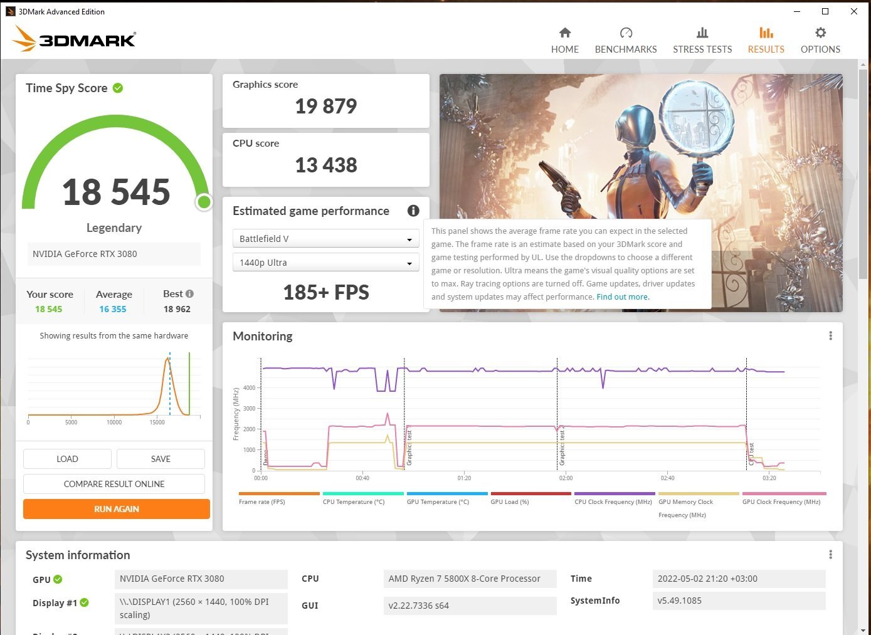Open the System information three-dot menu

[830, 555]
